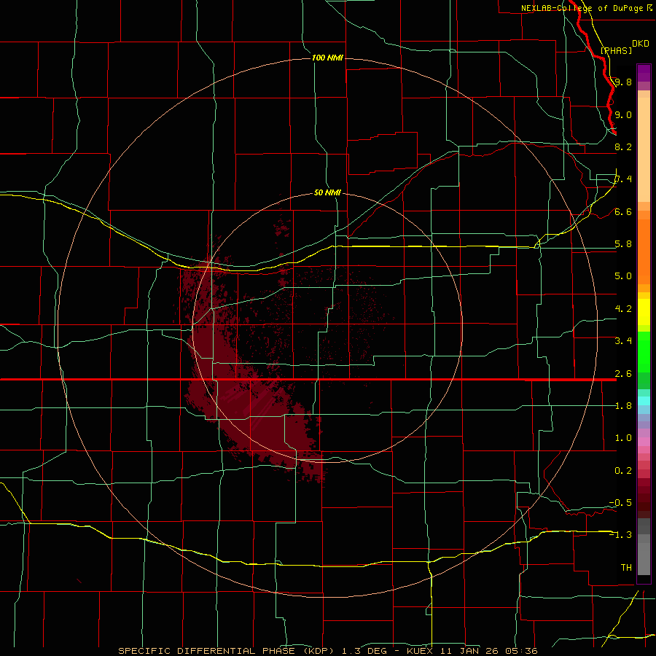This screenshot has width=656, height=656.
Task: Select the -0.5 value on the color scale
Action: [621, 503]
